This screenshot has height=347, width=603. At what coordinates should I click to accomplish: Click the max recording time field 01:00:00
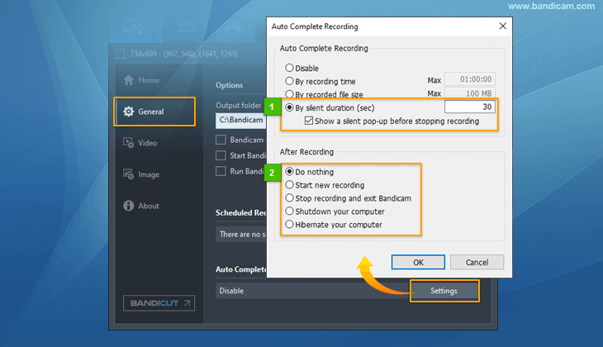coord(469,79)
